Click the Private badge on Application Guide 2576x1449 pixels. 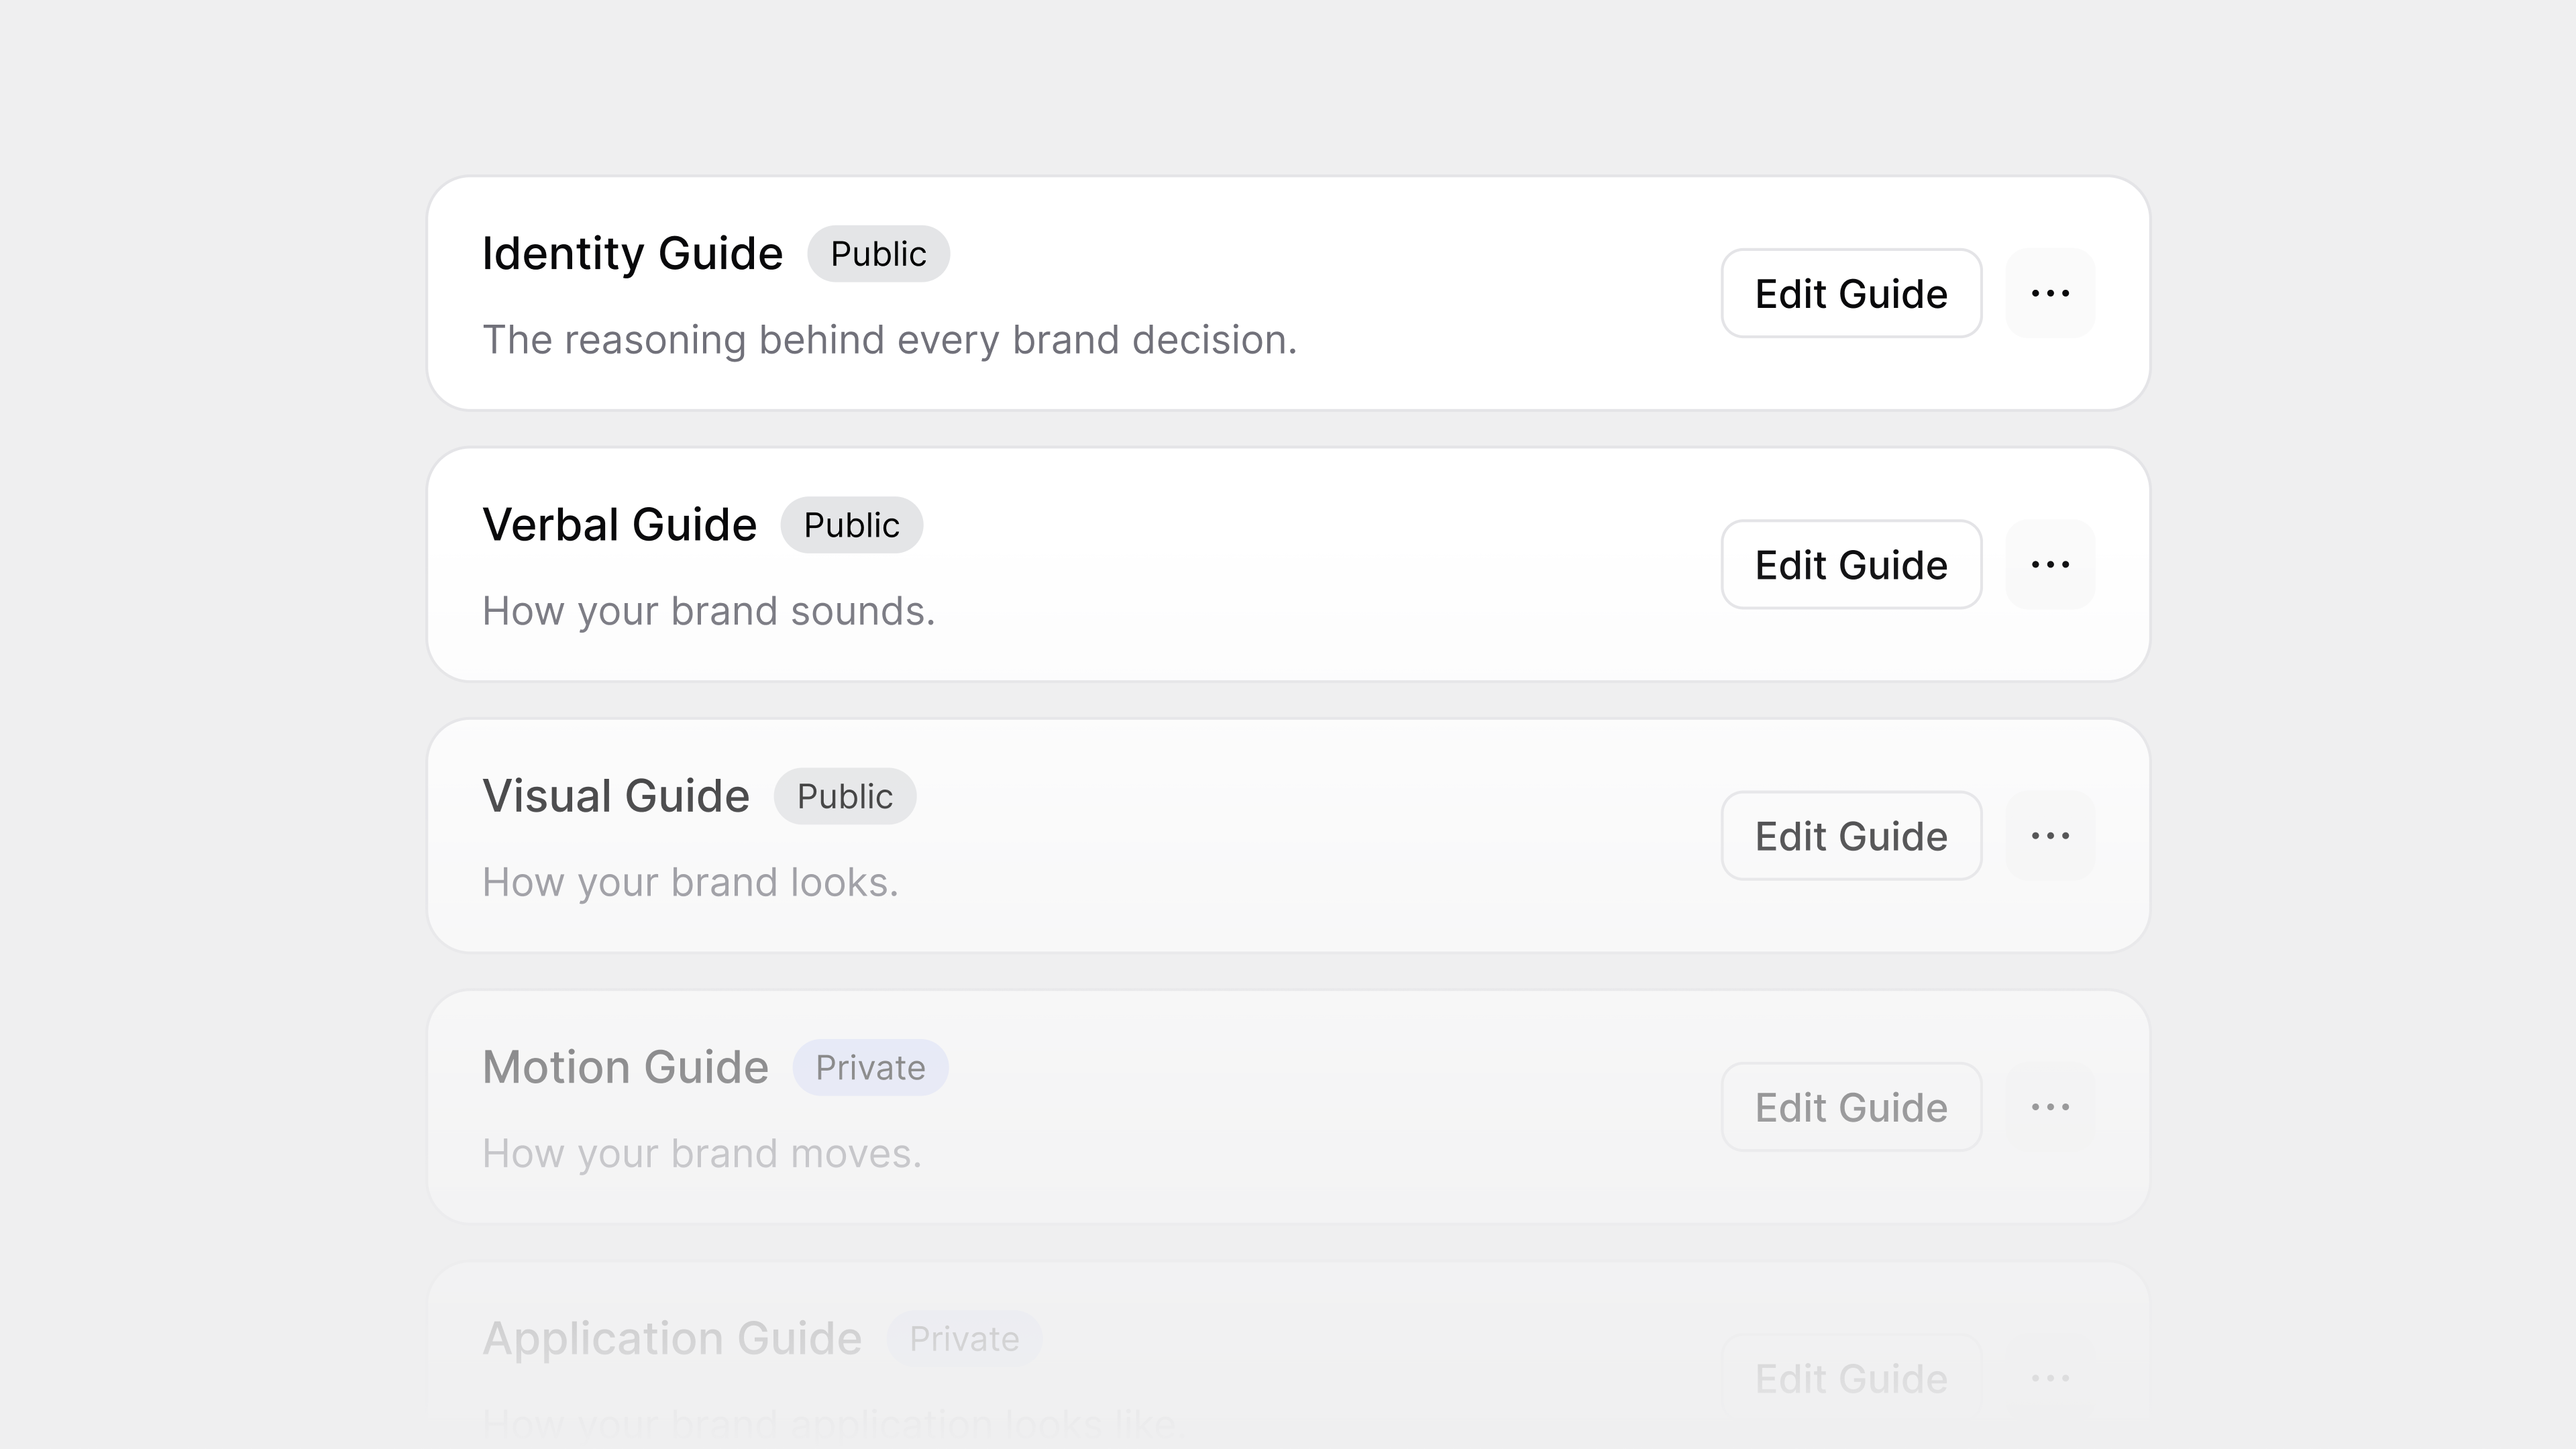(964, 1338)
